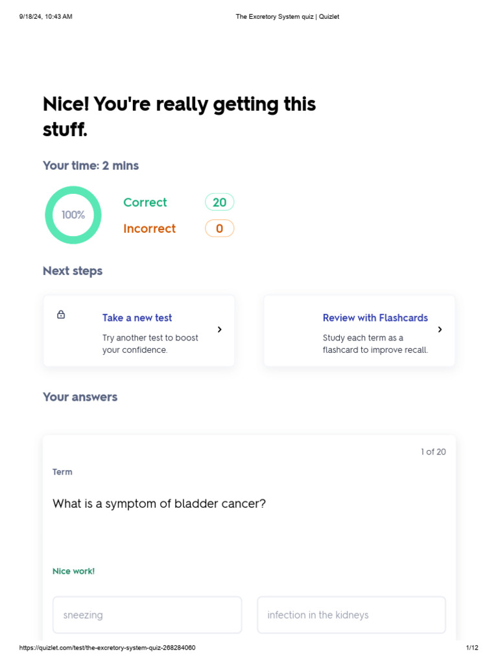498x664 pixels.
Task: Select the sneezing answer option
Action: coord(147,615)
